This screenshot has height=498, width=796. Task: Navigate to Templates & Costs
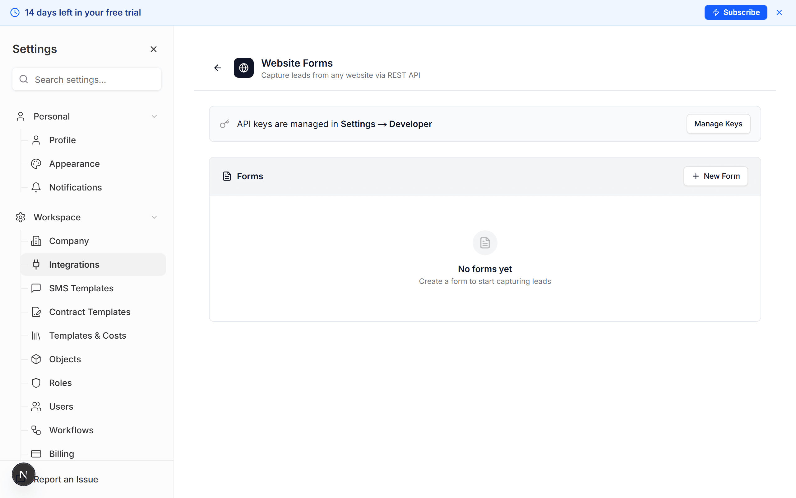[87, 335]
